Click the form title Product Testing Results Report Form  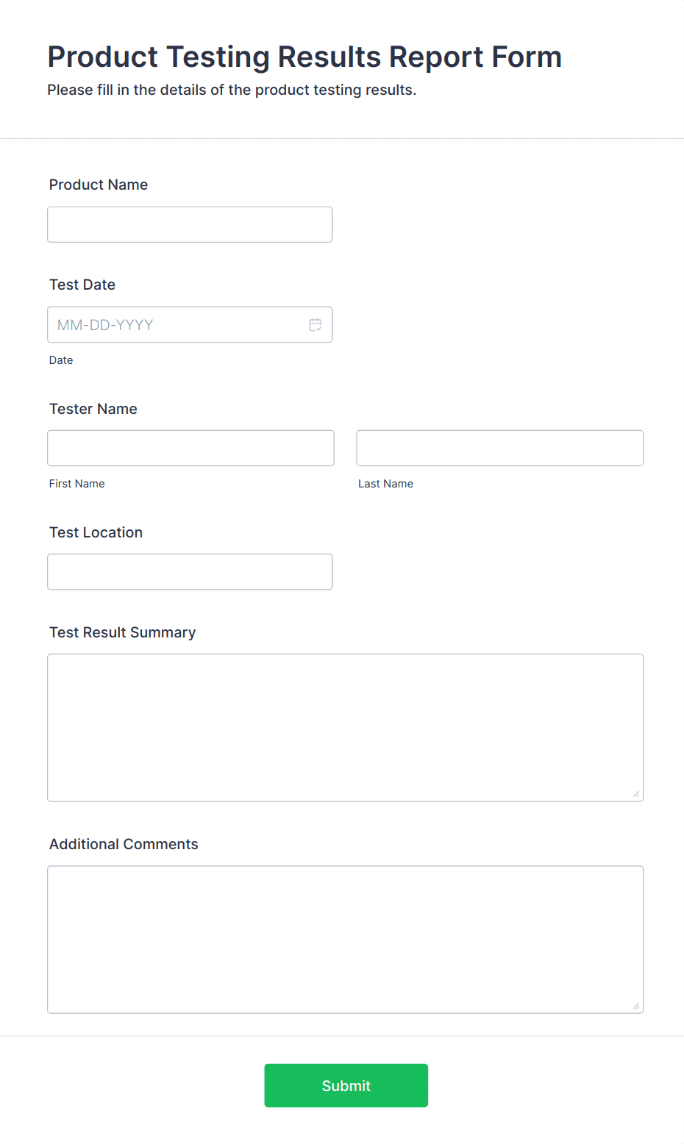[x=304, y=57]
